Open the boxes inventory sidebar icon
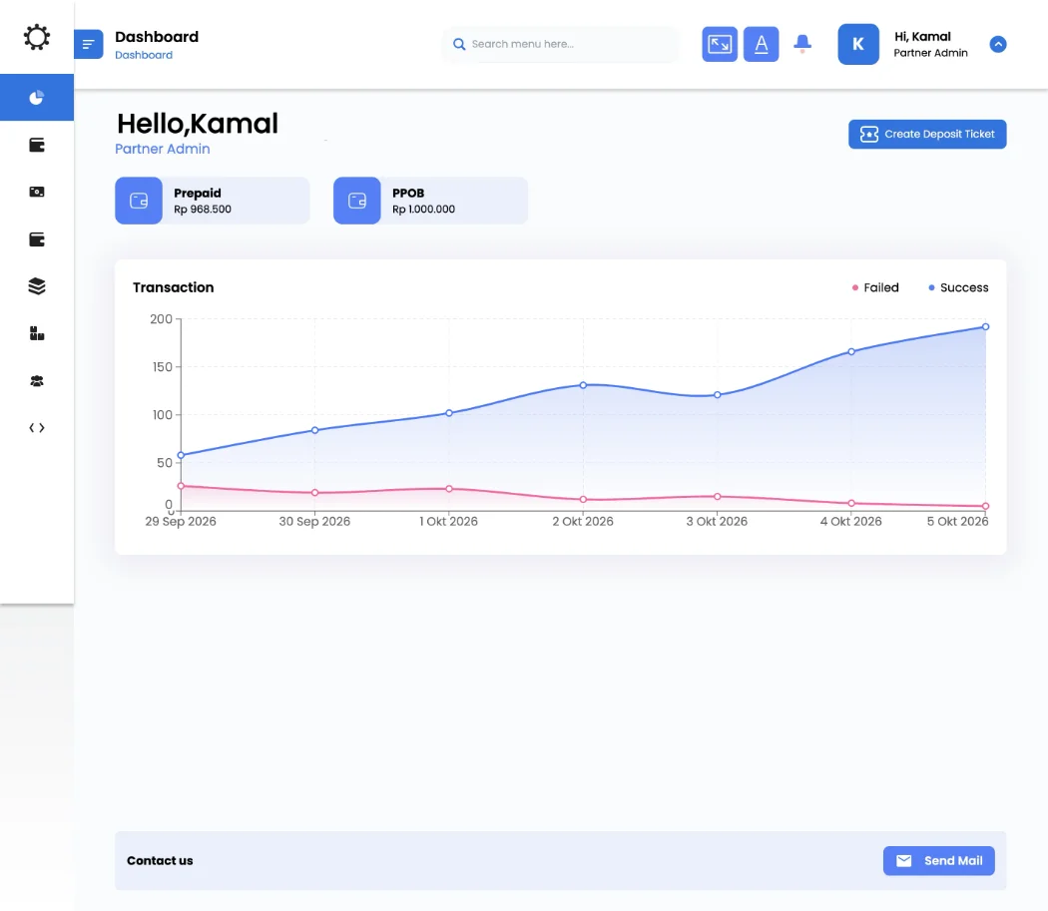The width and height of the screenshot is (1048, 911). click(x=37, y=333)
